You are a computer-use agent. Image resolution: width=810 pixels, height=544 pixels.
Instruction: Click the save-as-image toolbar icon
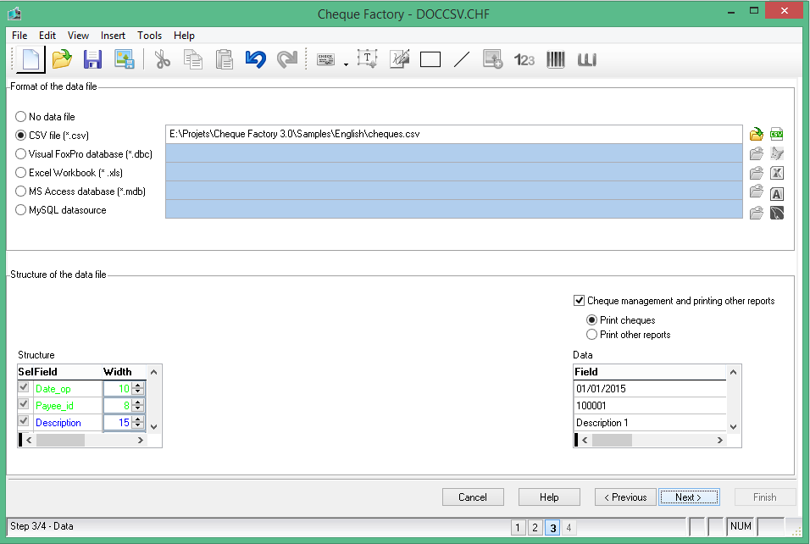coord(125,59)
